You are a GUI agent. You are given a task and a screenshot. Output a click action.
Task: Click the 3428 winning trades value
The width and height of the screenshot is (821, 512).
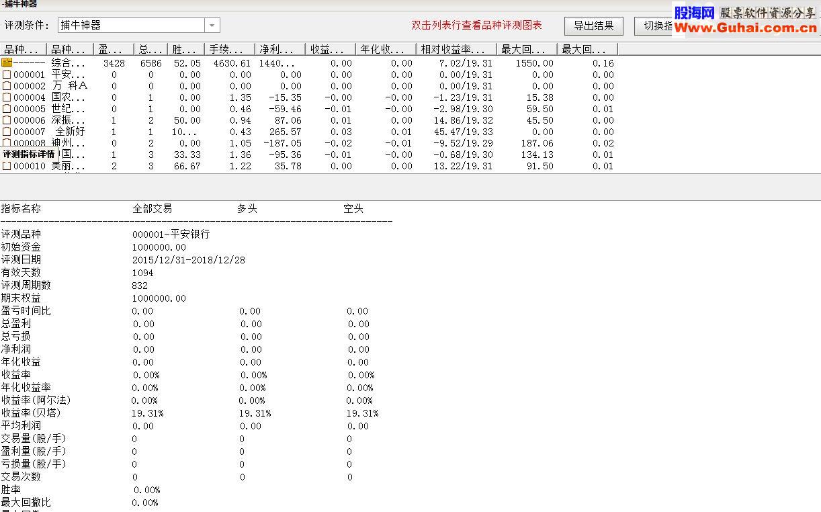114,63
